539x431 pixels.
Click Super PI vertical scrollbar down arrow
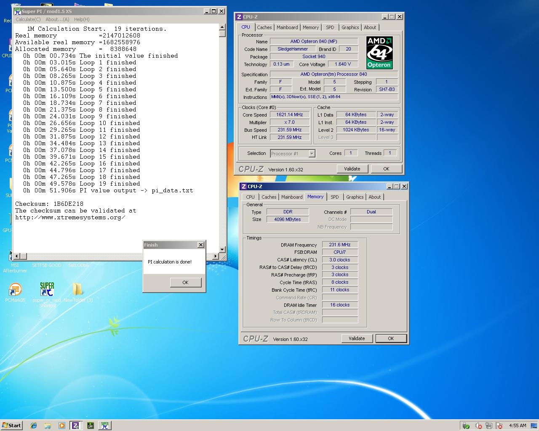tap(222, 249)
